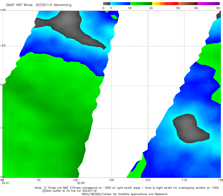Click the latitude axis label '-45'
Image resolution: width=223 pixels, height=196 pixels.
3,46
